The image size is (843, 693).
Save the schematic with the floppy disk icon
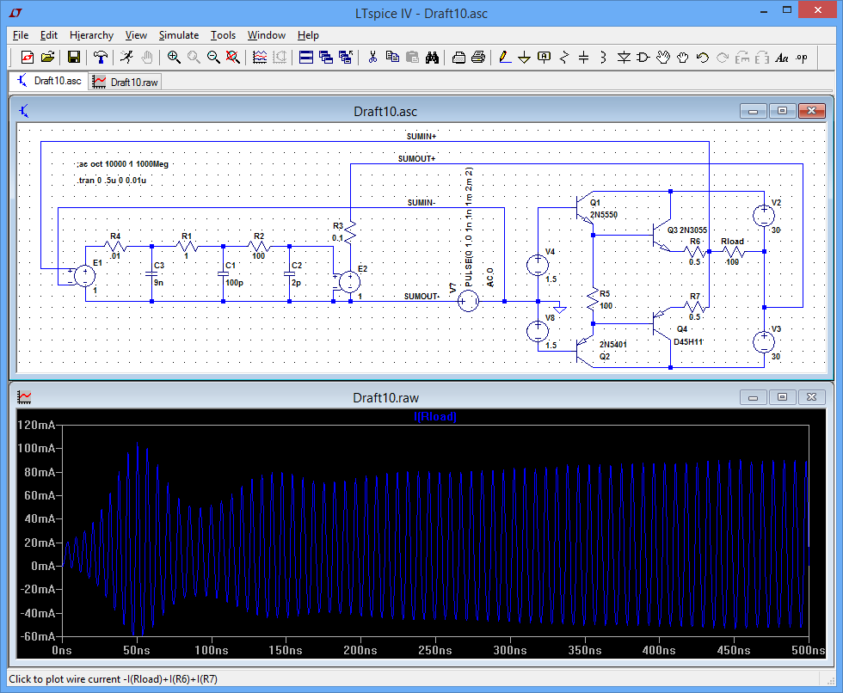(x=74, y=57)
